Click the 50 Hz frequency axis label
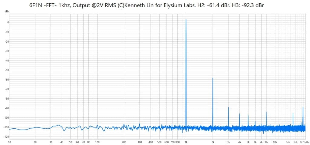310x145 pixels. pyautogui.click(x=70, y=142)
